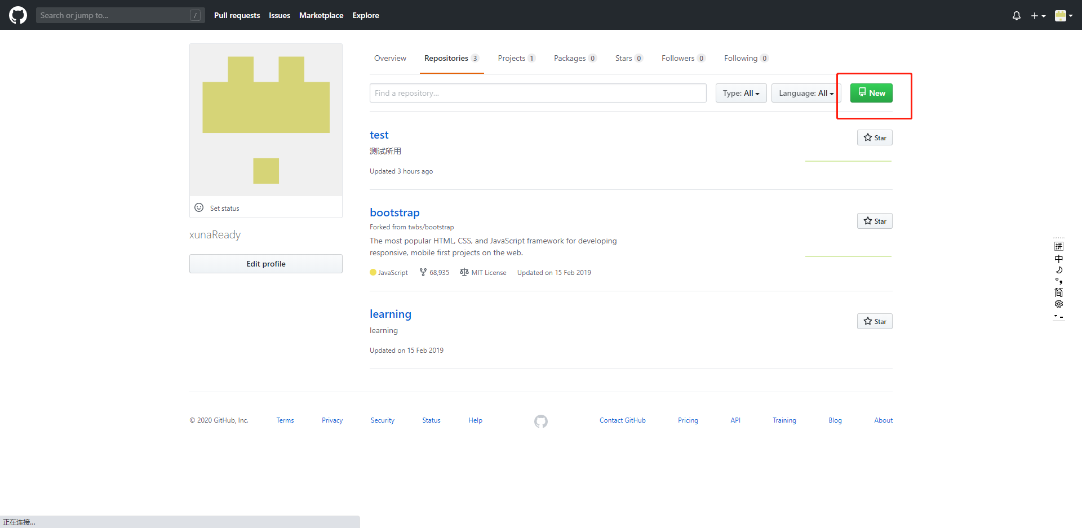Open the Blog footer link
1082x528 pixels.
[835, 420]
